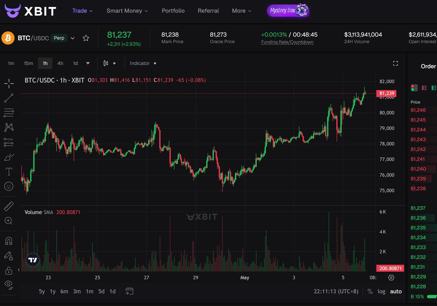
Task: Click bid price 81,237
Action: tap(418, 208)
